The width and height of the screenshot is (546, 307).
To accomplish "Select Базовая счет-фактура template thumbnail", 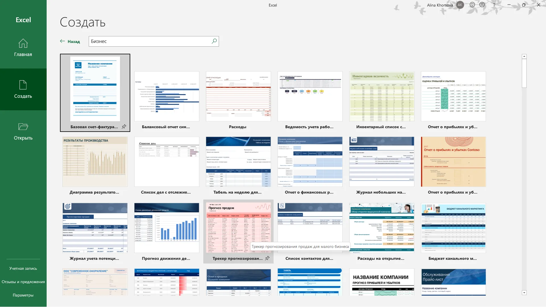I will [95, 89].
